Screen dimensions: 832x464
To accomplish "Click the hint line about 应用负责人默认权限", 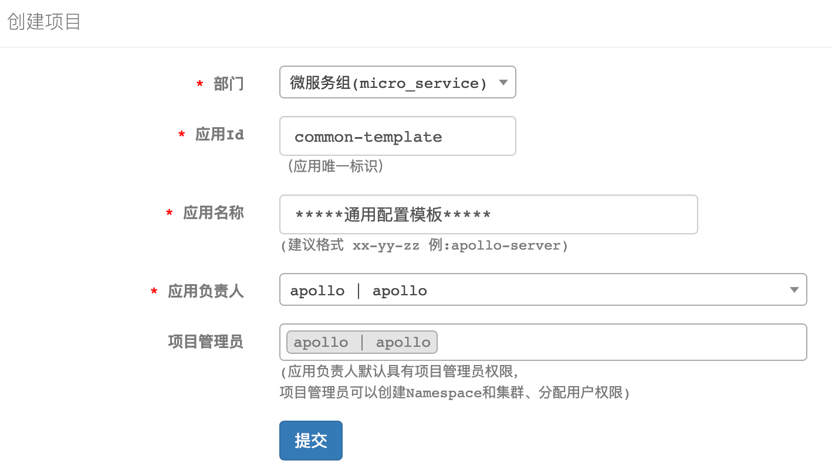I will coord(401,371).
